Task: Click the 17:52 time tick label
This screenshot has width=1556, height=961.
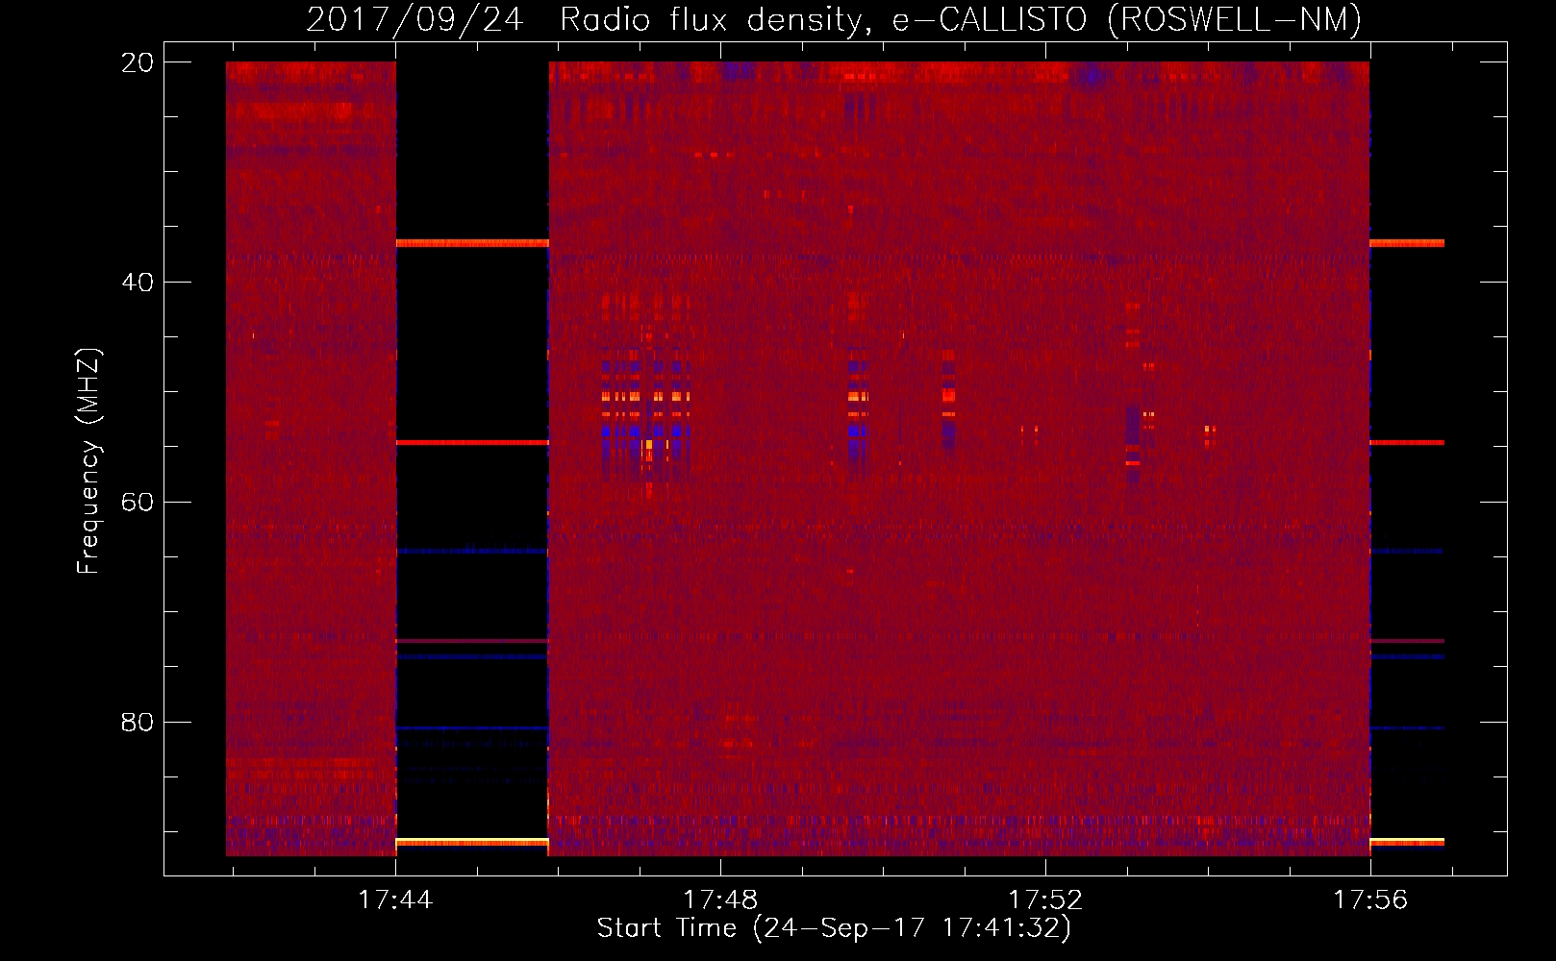Action: [1045, 900]
